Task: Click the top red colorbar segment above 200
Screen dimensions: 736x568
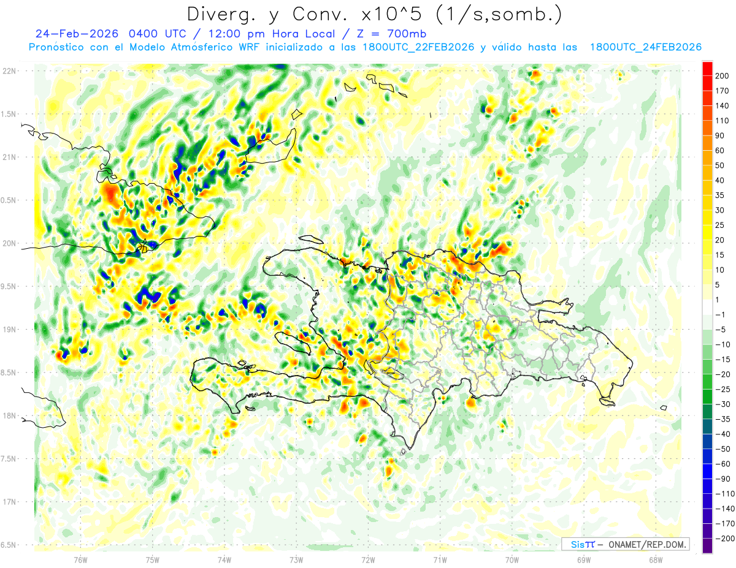Action: (x=707, y=69)
